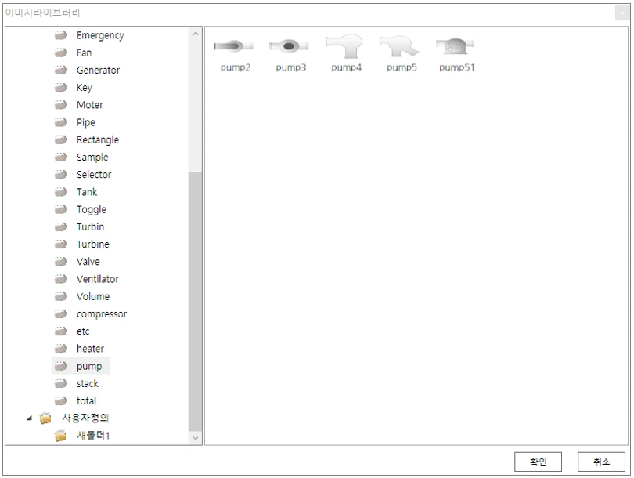Click the folder icon beside Tank
Viewport: 634px width, 478px height.
click(x=60, y=192)
